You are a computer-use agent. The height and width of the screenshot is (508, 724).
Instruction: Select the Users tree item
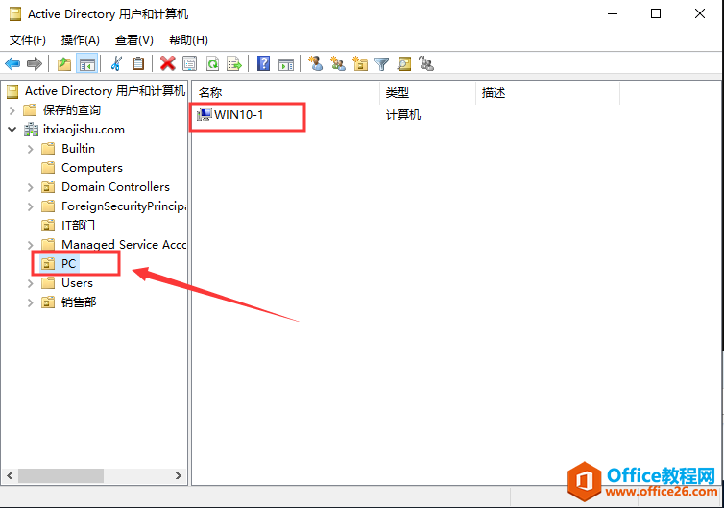[77, 283]
